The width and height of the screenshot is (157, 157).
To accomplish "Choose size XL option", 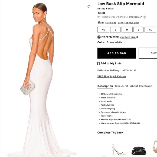I will pyautogui.click(x=150, y=30).
